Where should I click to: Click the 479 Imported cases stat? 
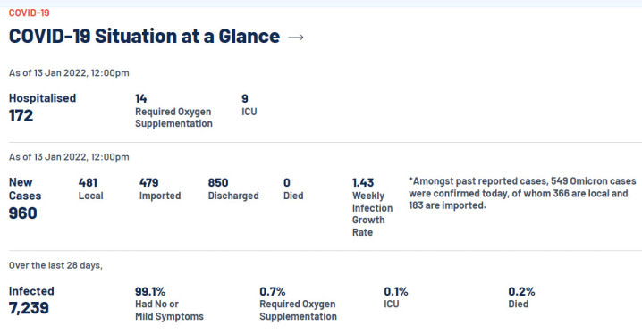pyautogui.click(x=160, y=188)
